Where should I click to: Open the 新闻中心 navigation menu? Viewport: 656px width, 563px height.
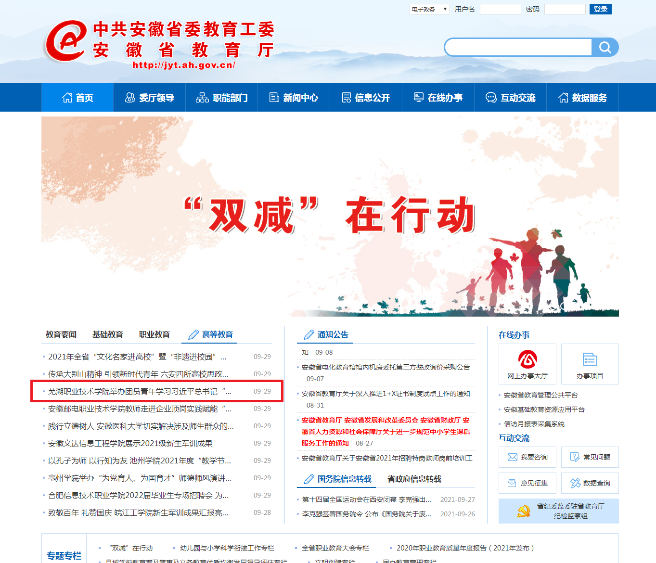point(294,98)
